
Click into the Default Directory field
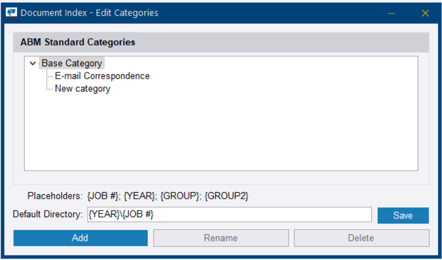click(x=229, y=215)
